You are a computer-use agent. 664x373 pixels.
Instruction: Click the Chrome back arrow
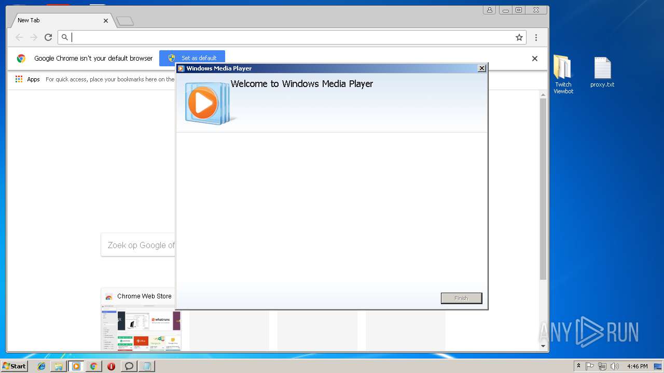tap(19, 37)
